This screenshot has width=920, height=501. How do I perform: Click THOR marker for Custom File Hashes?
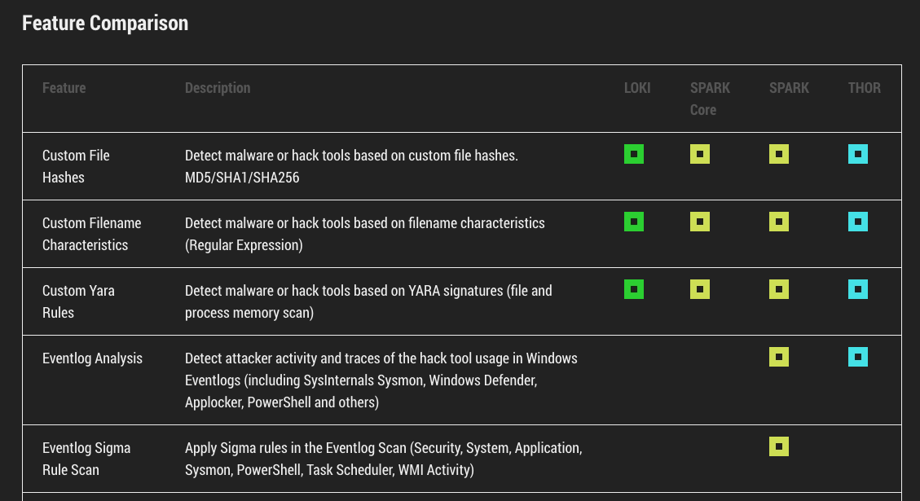point(858,154)
